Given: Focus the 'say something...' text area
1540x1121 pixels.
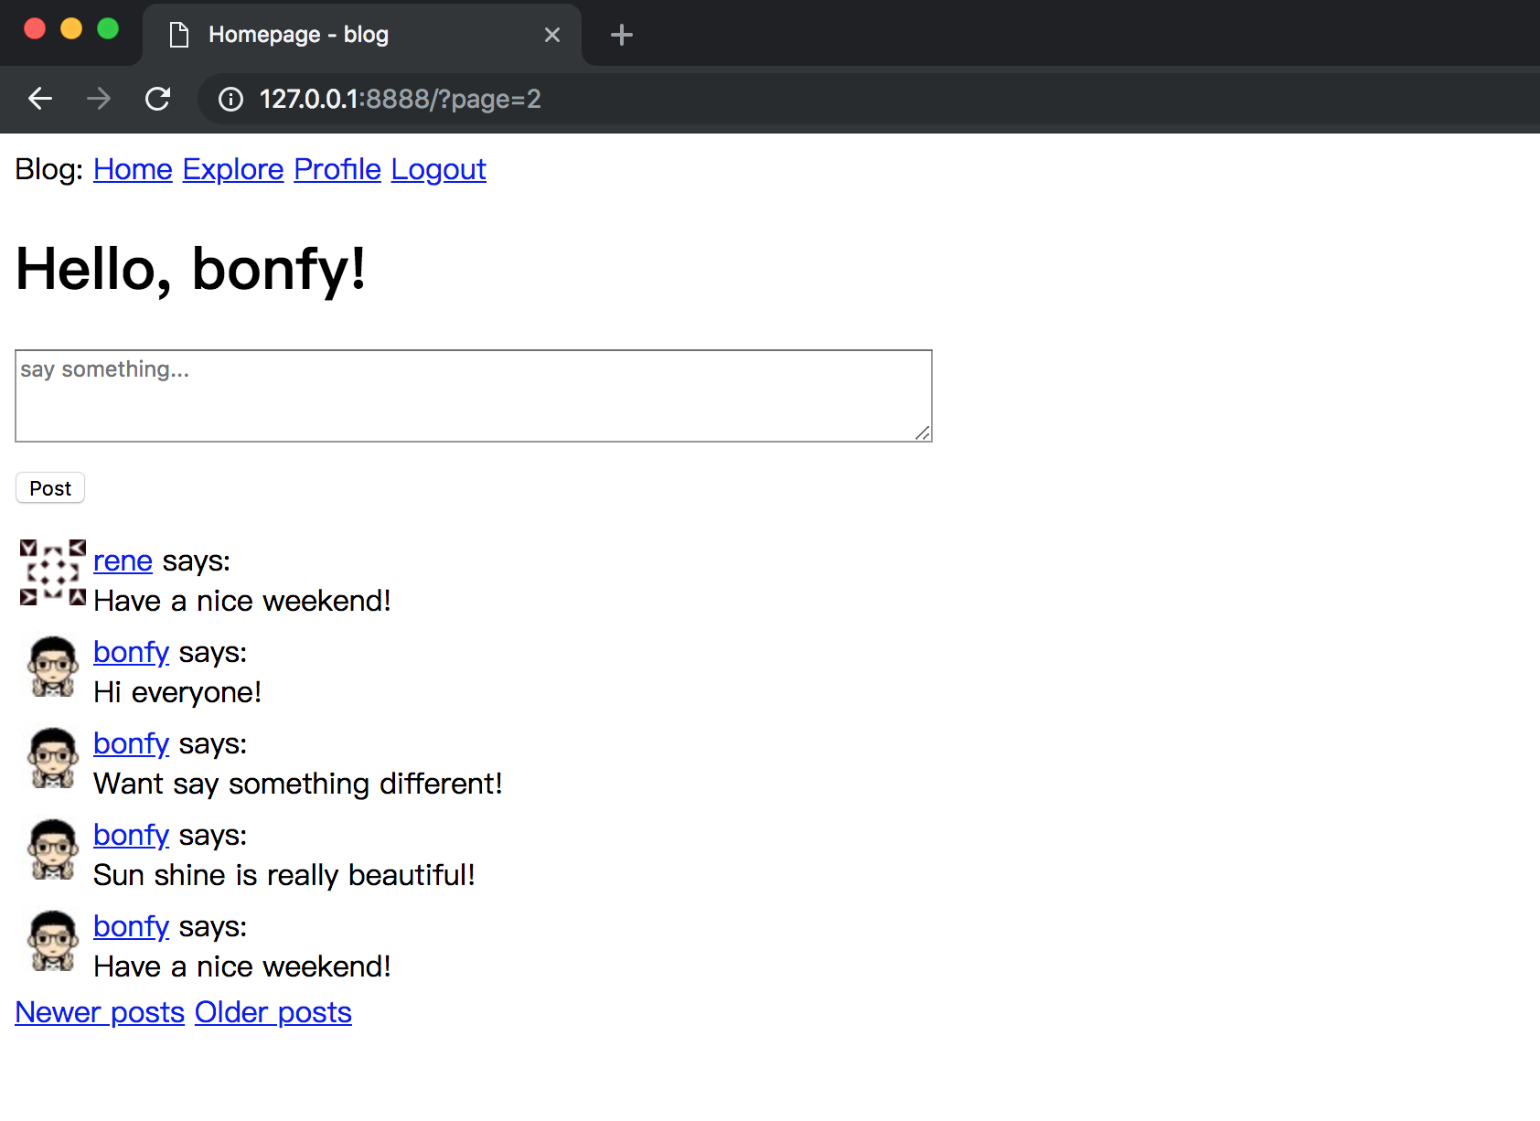Looking at the screenshot, I should coord(473,396).
